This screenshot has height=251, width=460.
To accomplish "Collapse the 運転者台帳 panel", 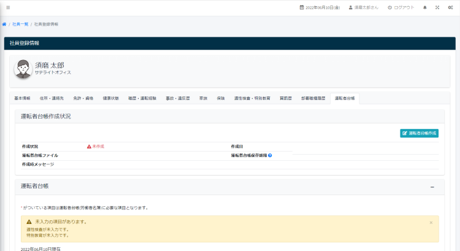I will pos(432,187).
